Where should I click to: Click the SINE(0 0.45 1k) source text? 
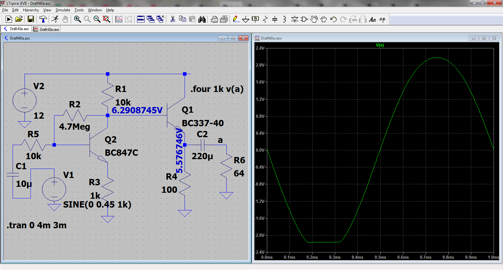pos(97,205)
